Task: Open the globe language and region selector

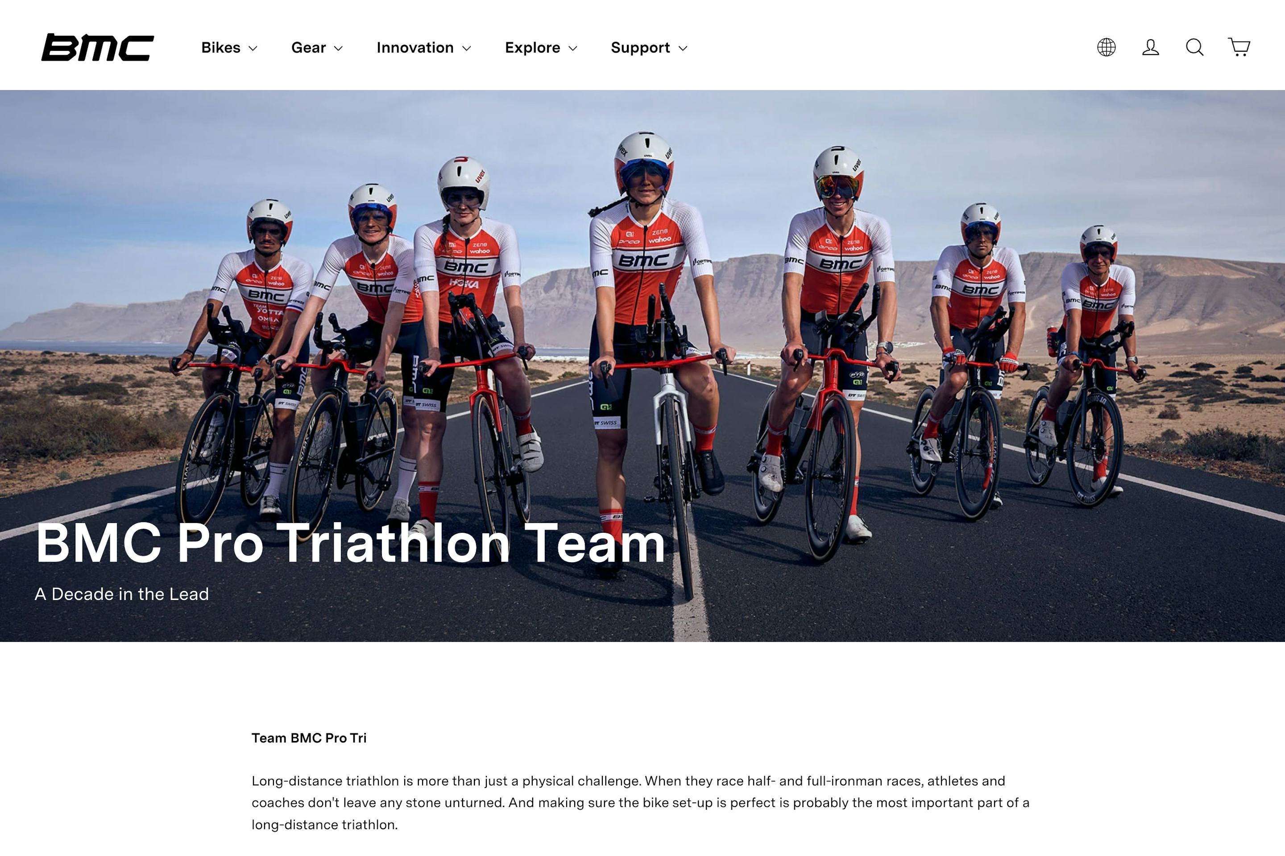Action: point(1107,48)
